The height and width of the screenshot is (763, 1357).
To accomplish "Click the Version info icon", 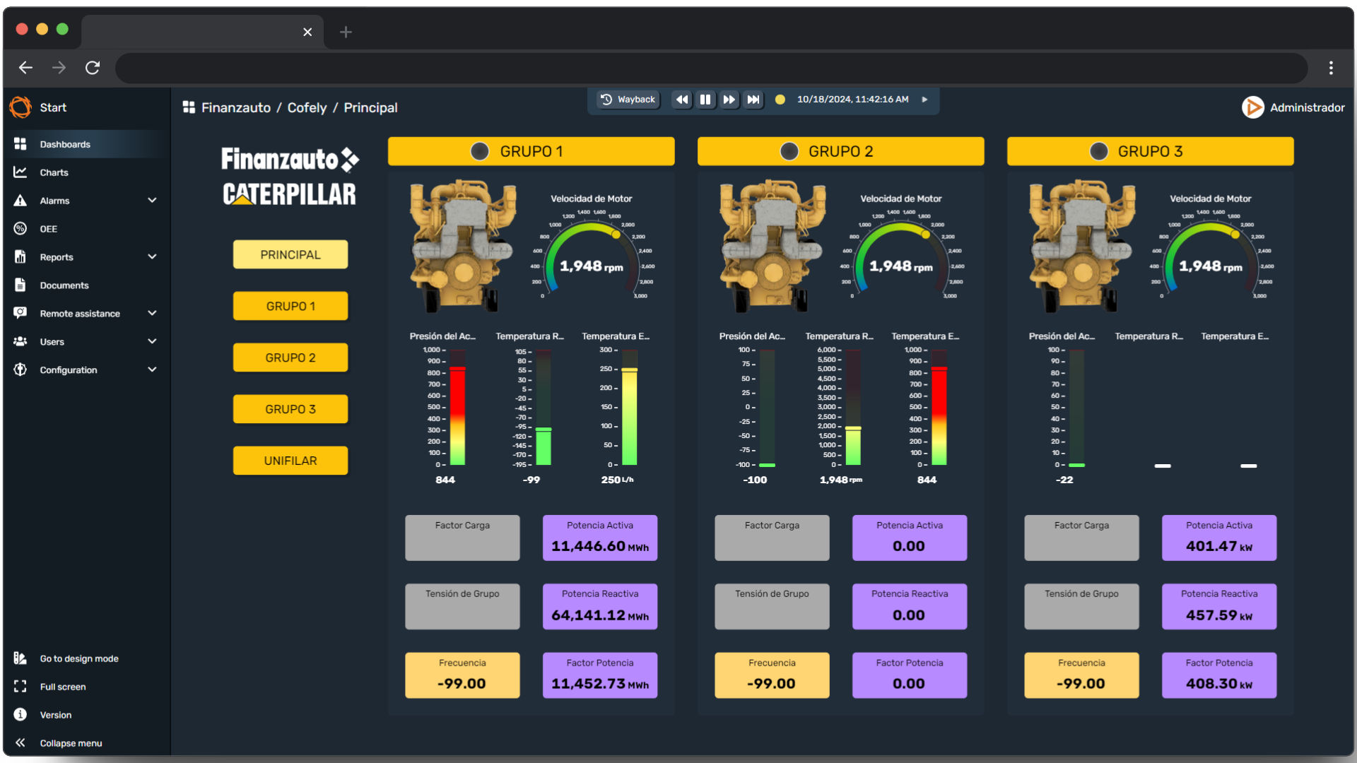I will 20,715.
